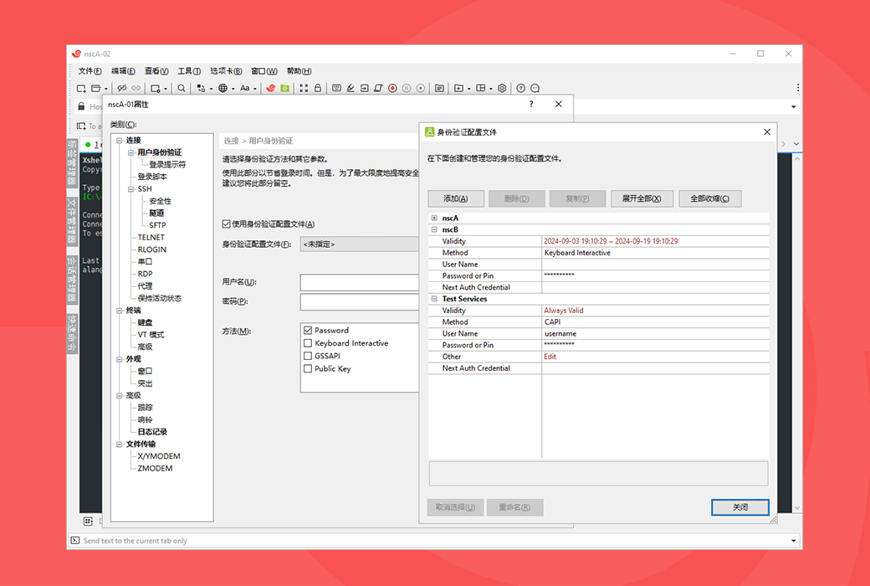The image size is (870, 586).
Task: Click the globe encoding toolbar icon
Action: [x=223, y=88]
